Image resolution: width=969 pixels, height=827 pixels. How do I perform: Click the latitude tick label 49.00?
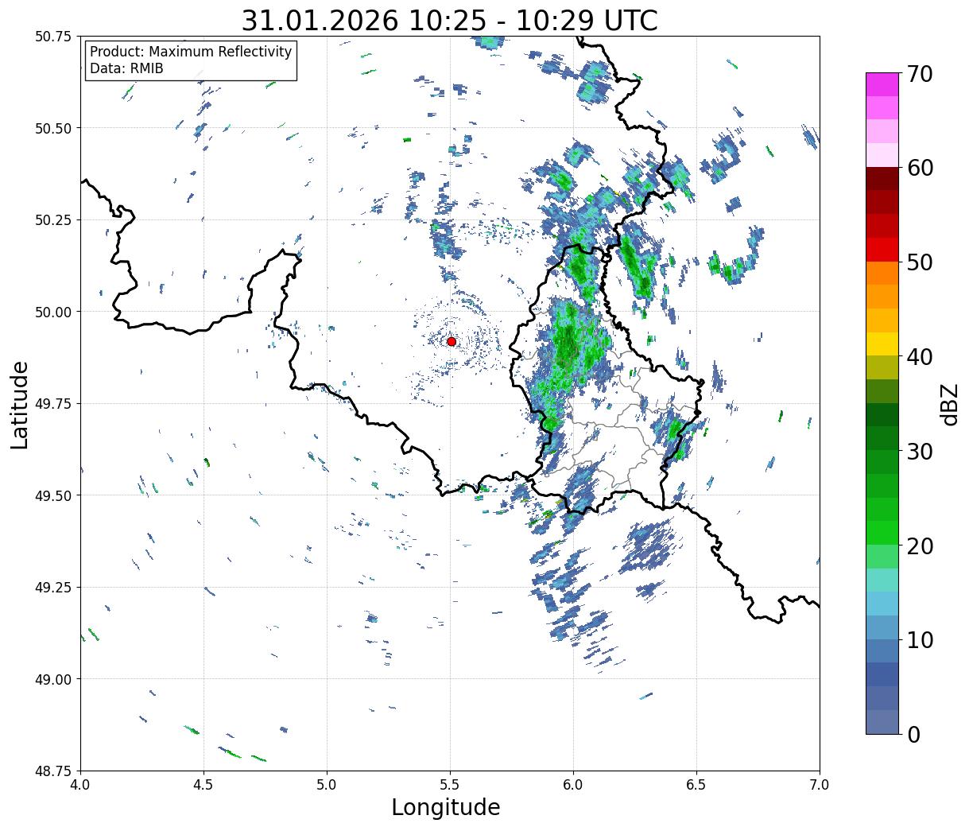(54, 679)
